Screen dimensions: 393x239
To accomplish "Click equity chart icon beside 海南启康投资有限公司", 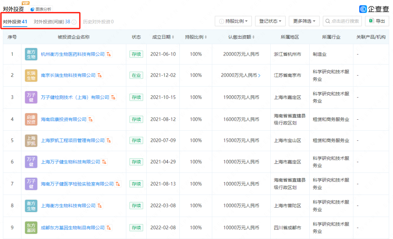I will 91,119.
